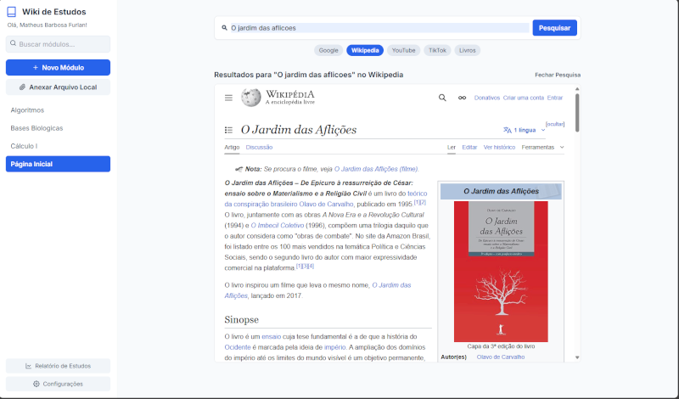This screenshot has height=399, width=679.
Task: Click the Wikipedia globe logo
Action: coord(251,98)
